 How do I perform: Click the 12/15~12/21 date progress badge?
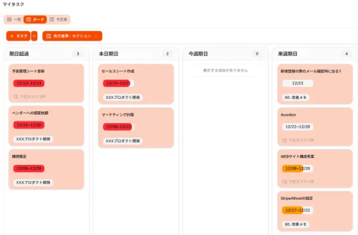click(119, 83)
